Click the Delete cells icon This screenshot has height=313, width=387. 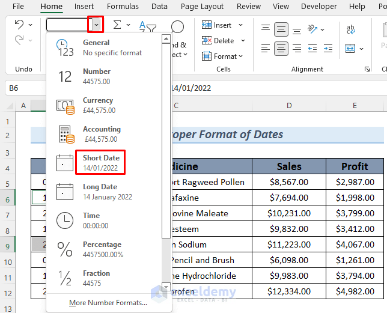(207, 41)
